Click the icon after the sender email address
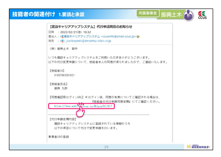The width and height of the screenshot is (221, 157). click(x=138, y=37)
